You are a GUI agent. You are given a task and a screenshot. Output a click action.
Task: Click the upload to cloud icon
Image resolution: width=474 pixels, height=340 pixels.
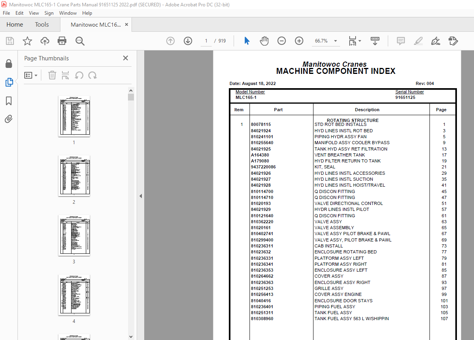[x=45, y=41]
